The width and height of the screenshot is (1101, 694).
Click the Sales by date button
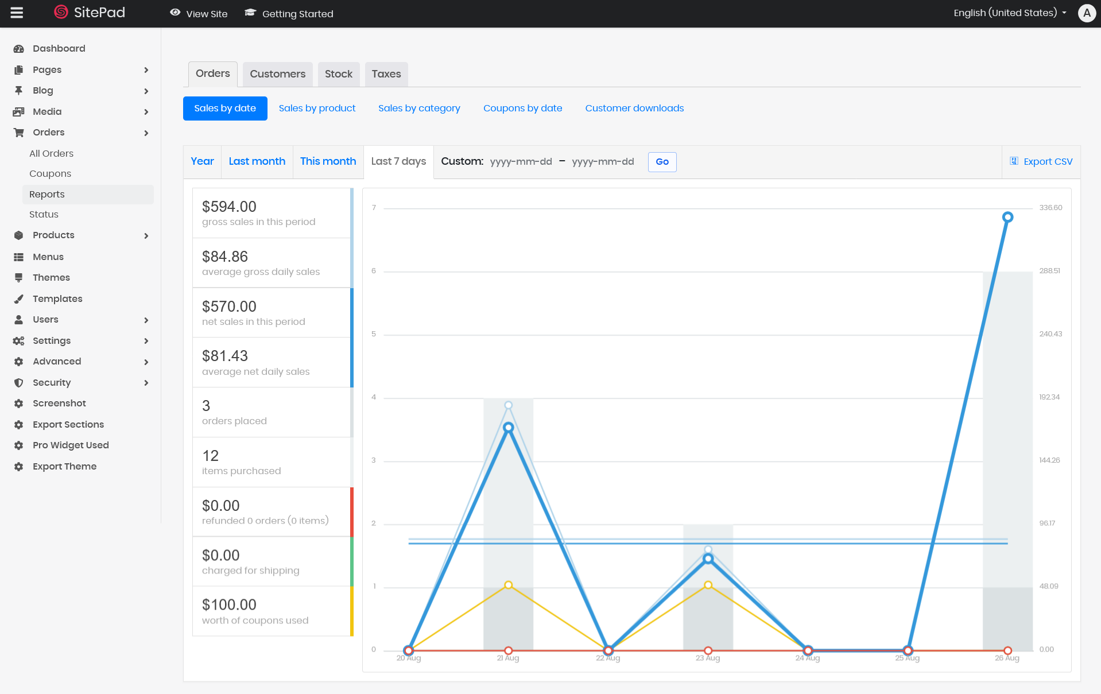225,108
